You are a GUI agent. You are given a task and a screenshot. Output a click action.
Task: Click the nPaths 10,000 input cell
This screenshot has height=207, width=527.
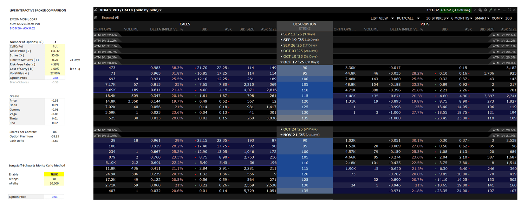54,183
